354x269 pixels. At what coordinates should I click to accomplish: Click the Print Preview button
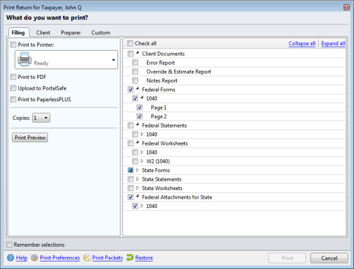pos(30,138)
